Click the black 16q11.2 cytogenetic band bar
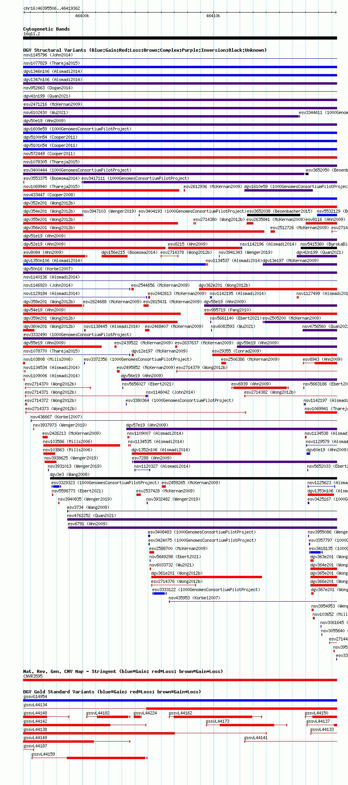 point(180,38)
